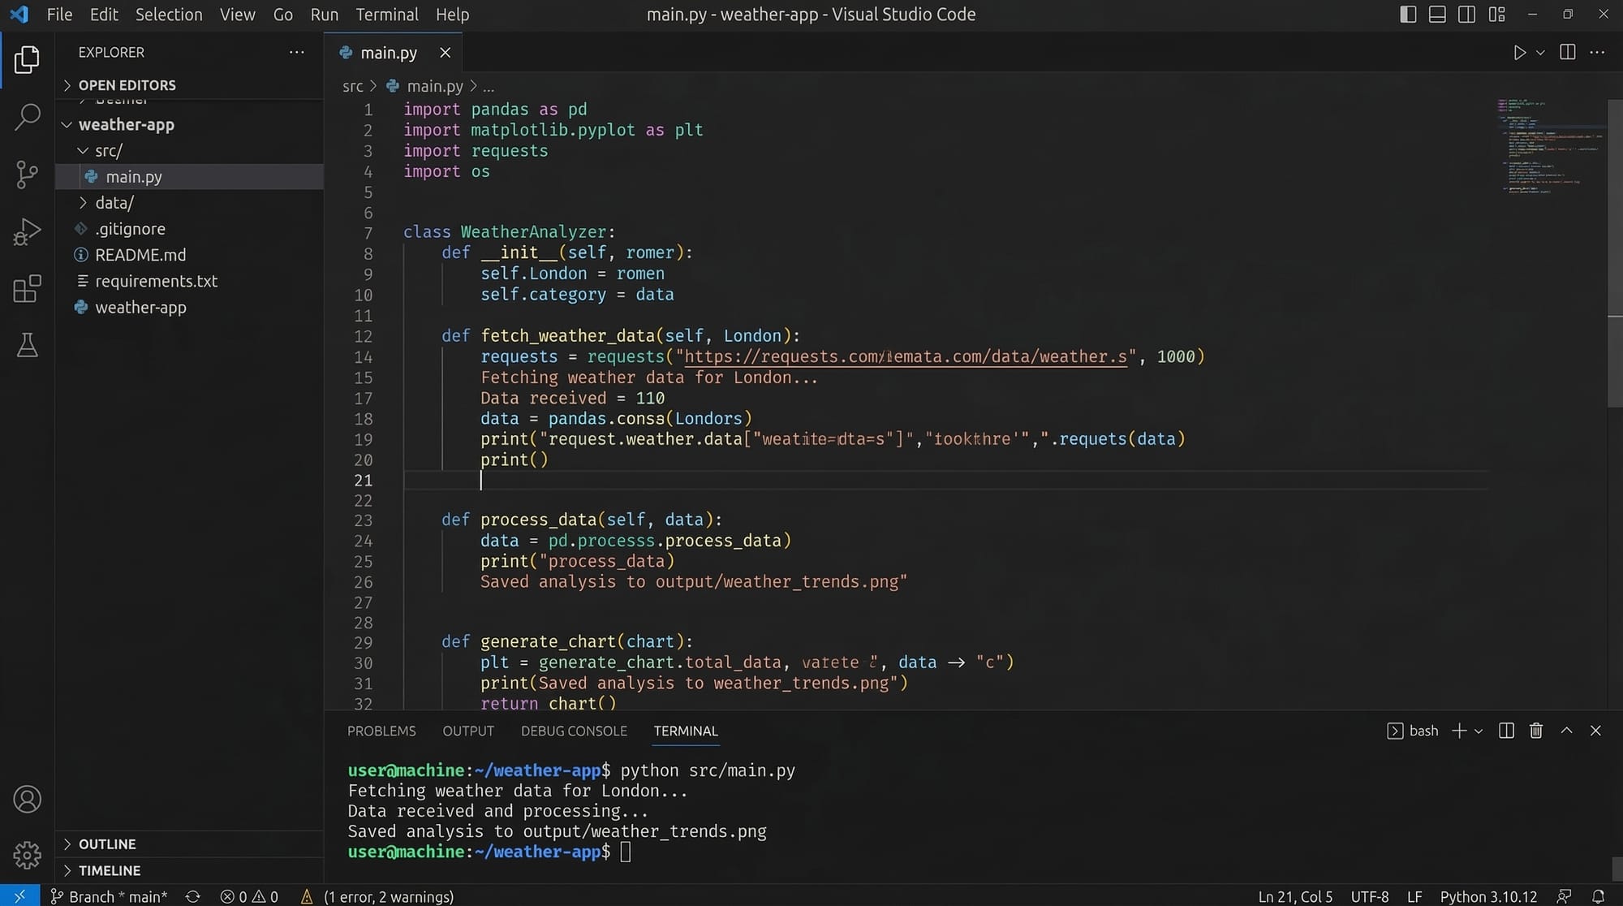Open requirements.txt in the explorer
This screenshot has height=906, width=1623.
click(x=156, y=281)
